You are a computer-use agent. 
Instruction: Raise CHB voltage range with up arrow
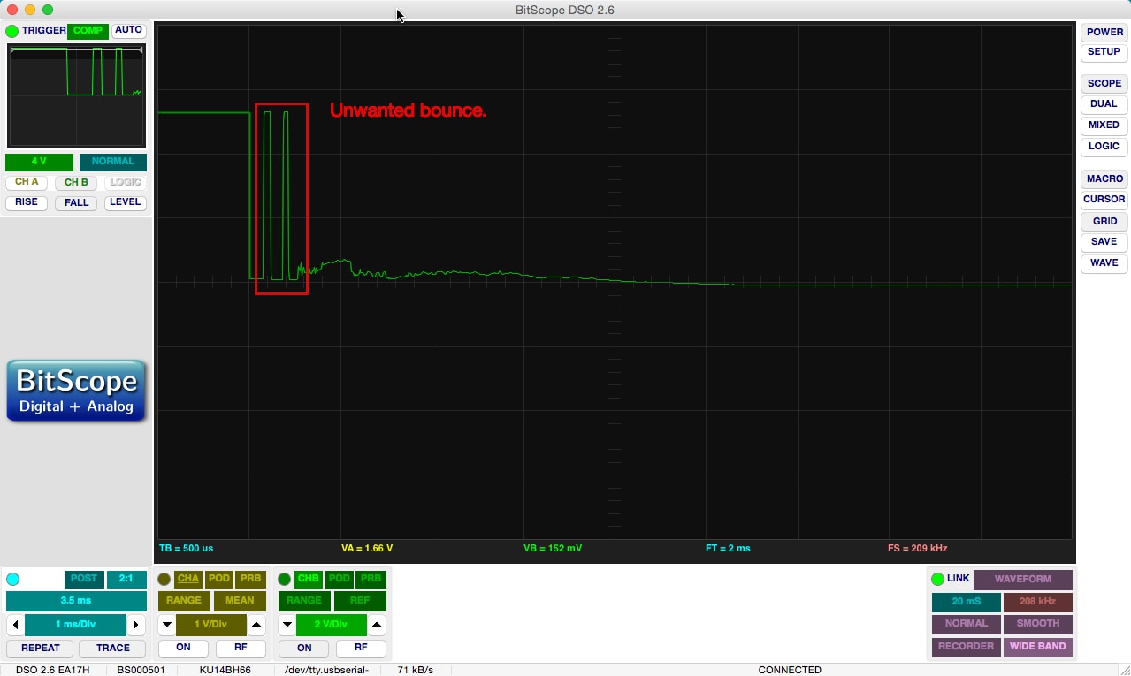377,625
